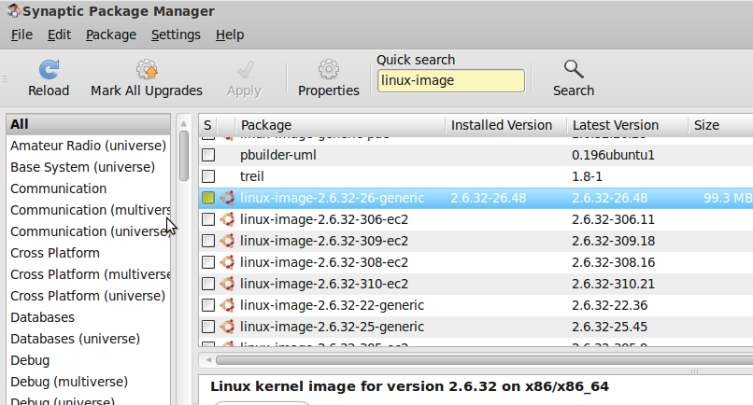The image size is (753, 405).
Task: Select the plain Debug category
Action: (x=89, y=360)
